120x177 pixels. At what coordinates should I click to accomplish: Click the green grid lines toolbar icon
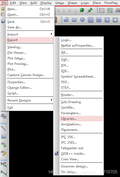click(110, 11)
